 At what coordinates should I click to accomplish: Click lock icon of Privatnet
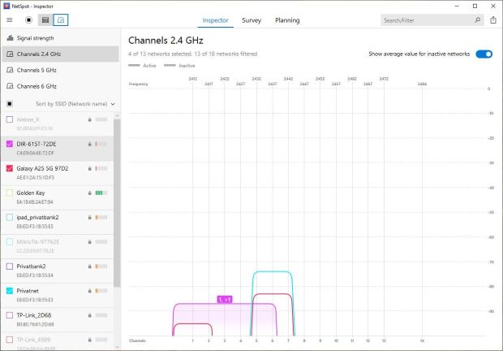90,291
